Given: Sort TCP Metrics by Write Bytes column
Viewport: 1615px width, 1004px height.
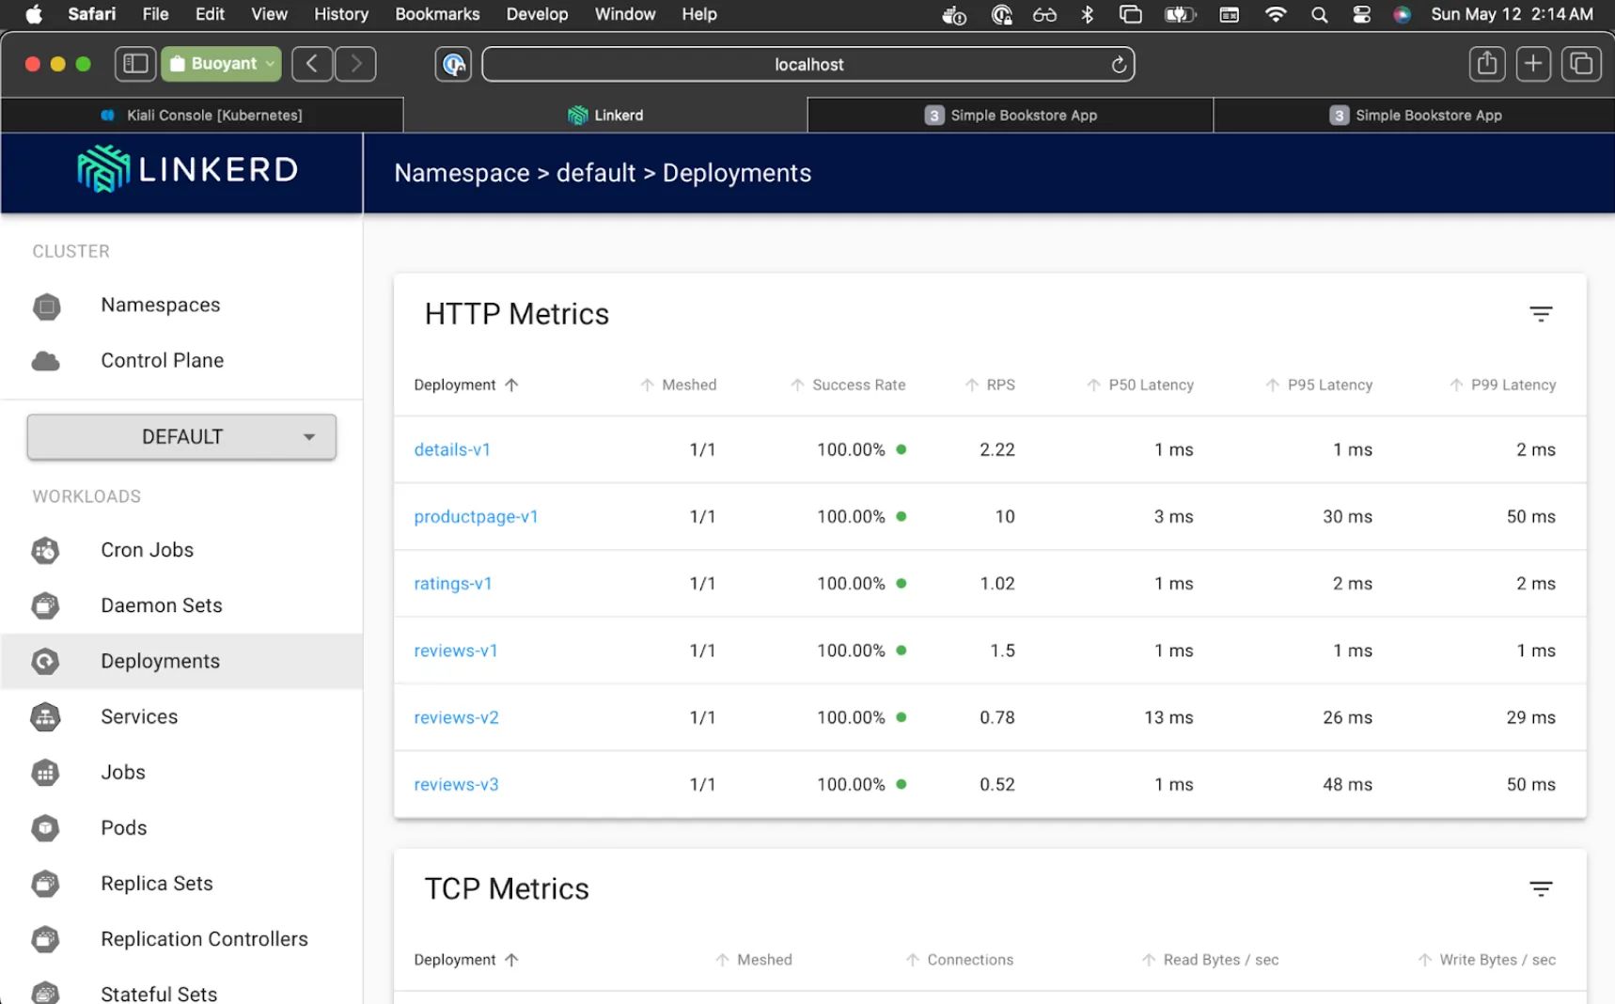Looking at the screenshot, I should pyautogui.click(x=1486, y=960).
